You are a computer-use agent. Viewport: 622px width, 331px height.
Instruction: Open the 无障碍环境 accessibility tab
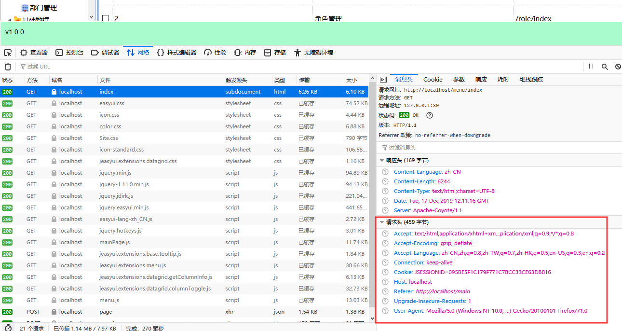(313, 53)
